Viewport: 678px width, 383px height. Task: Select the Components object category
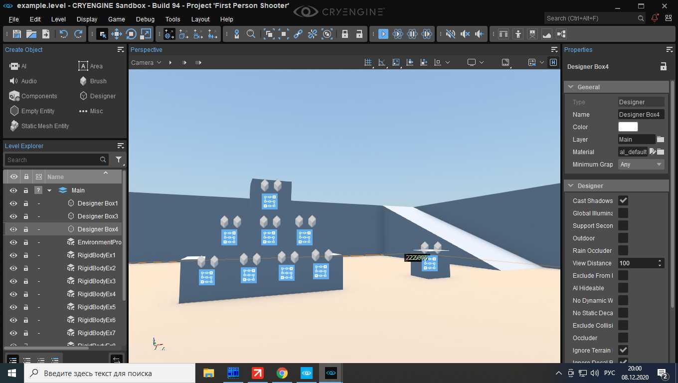pyautogui.click(x=33, y=96)
